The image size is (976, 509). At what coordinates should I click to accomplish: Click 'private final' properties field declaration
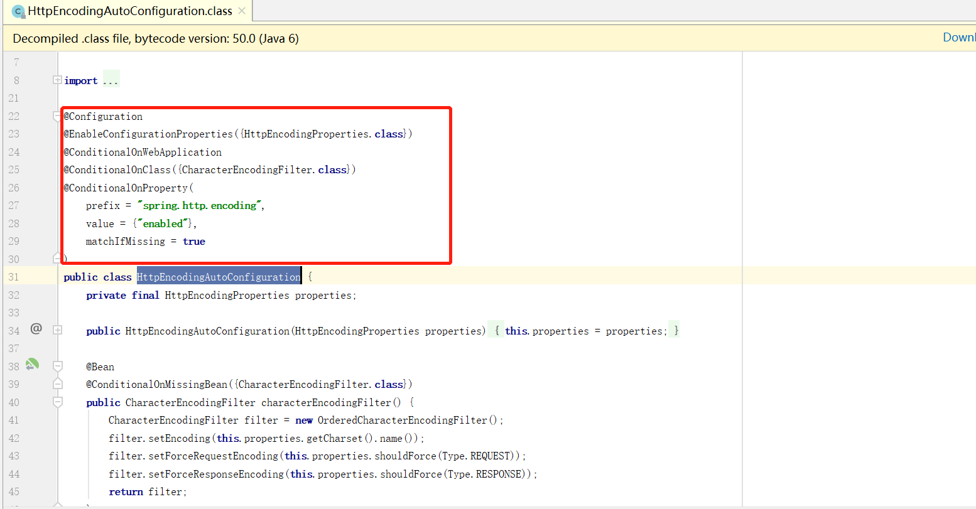[x=221, y=295]
